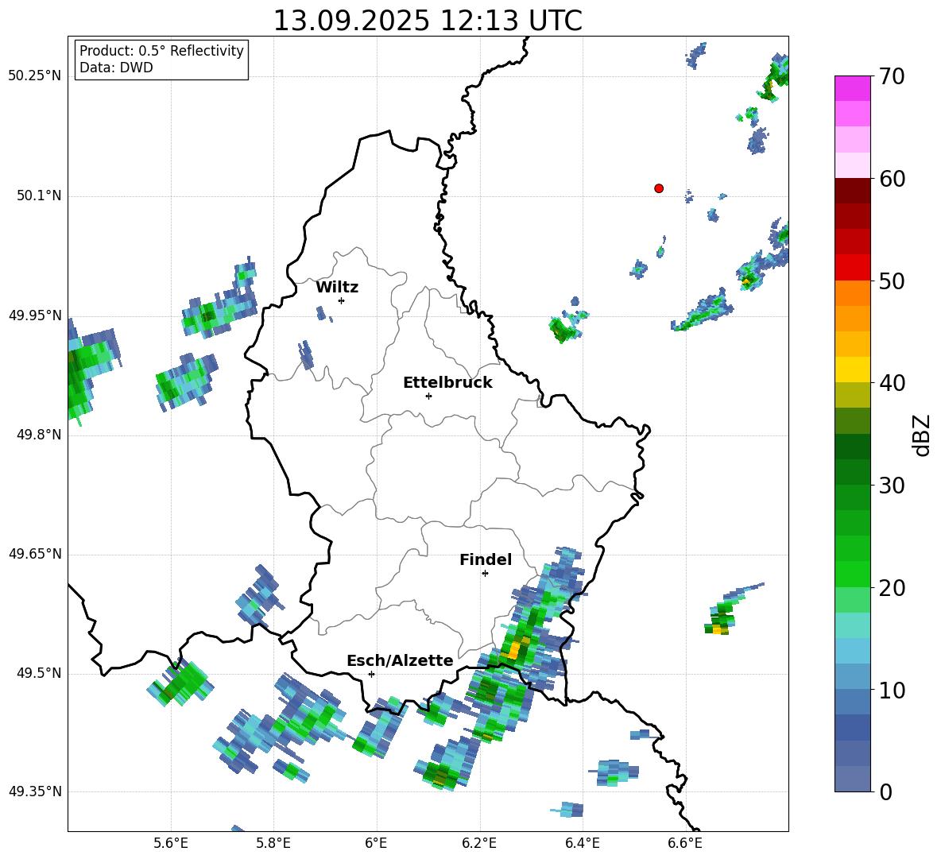Click the colorbar value 10

[x=892, y=690]
